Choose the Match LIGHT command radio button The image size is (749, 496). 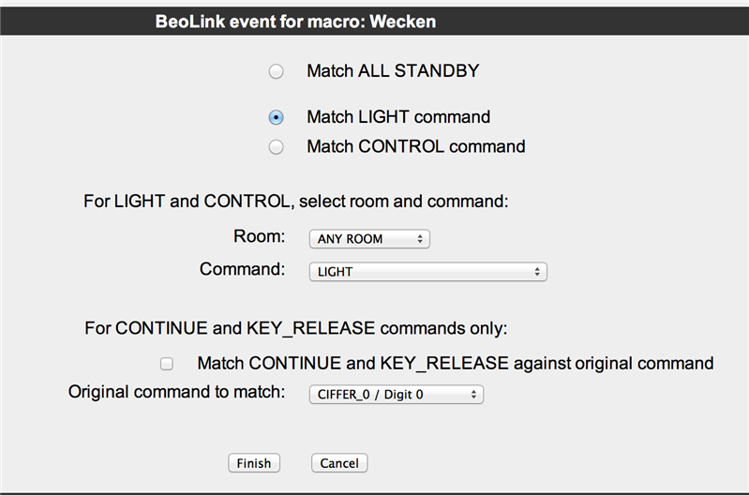276,118
